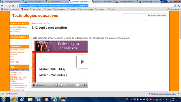Click the gmail email address link
The width and height of the screenshot is (181, 102).
point(18,27)
